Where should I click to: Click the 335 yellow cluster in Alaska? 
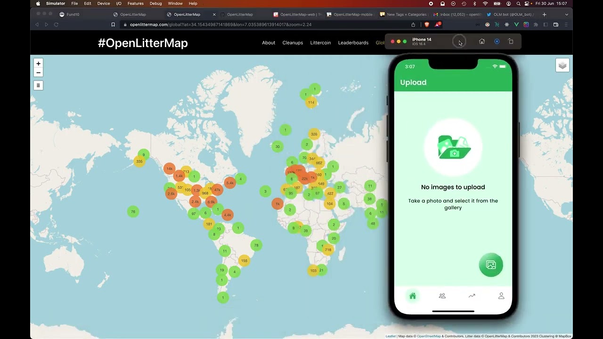(x=139, y=161)
